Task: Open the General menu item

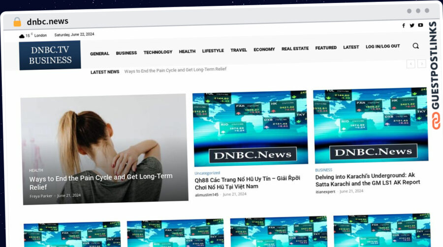Action: (99, 54)
